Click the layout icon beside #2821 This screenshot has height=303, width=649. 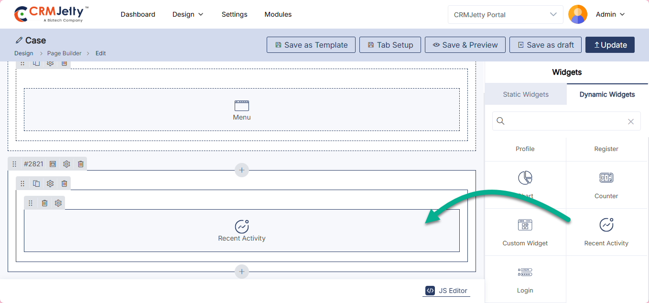pyautogui.click(x=53, y=164)
